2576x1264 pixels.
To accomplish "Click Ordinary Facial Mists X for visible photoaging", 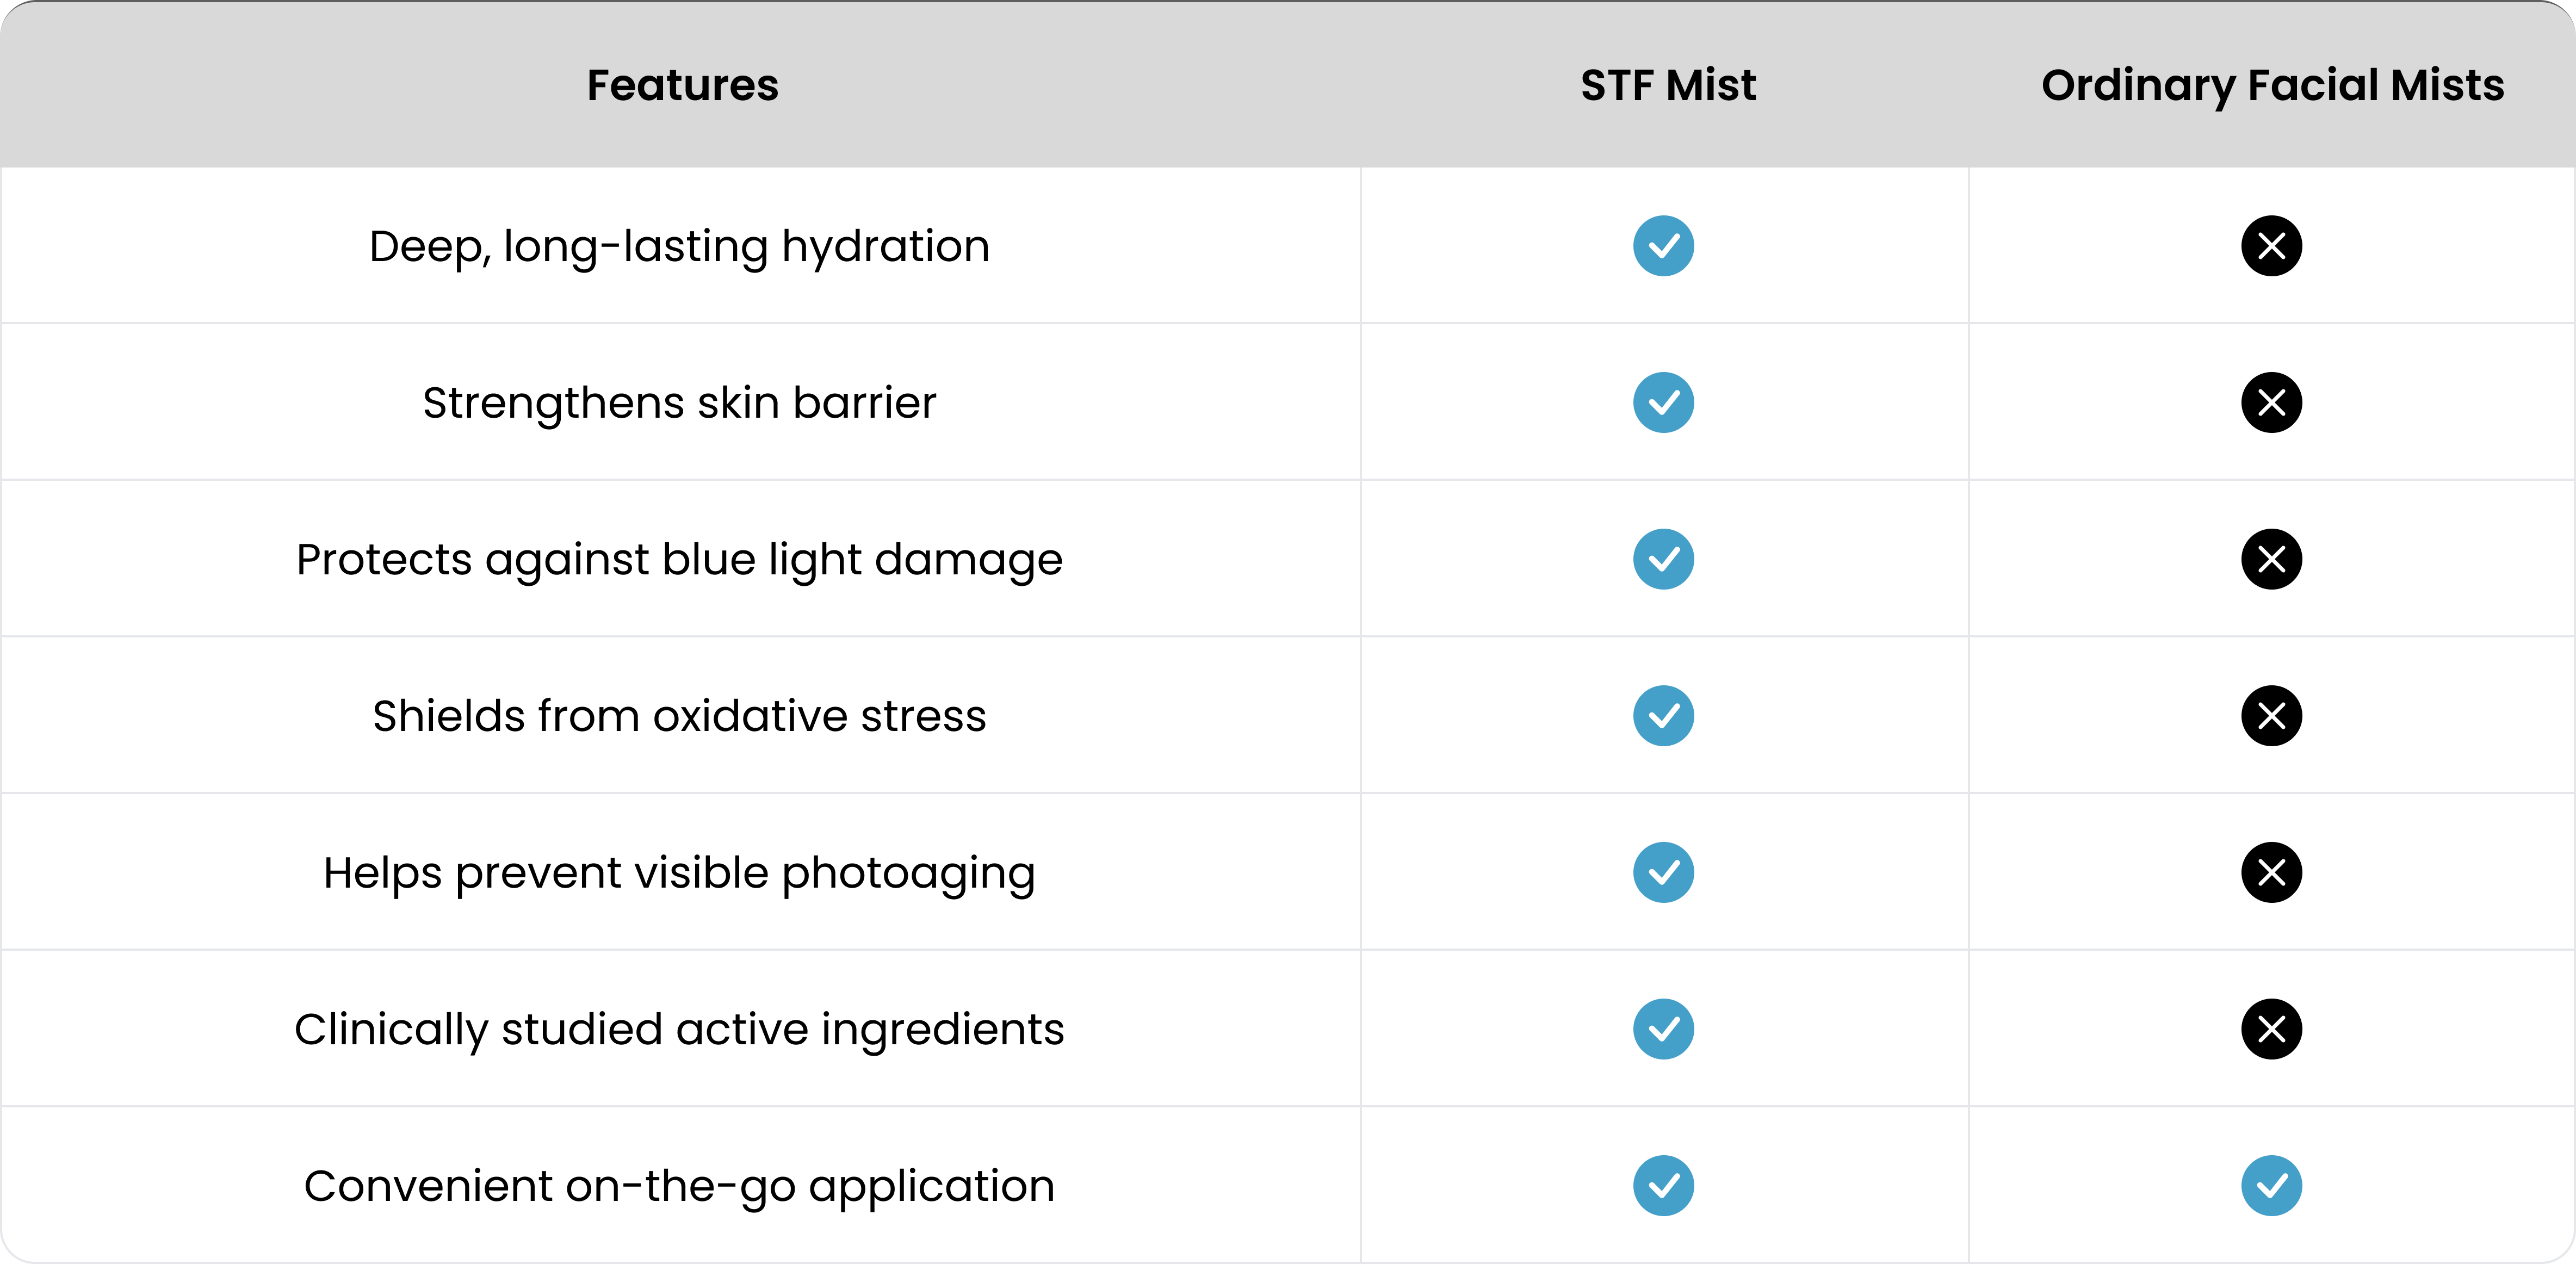I will point(2271,872).
